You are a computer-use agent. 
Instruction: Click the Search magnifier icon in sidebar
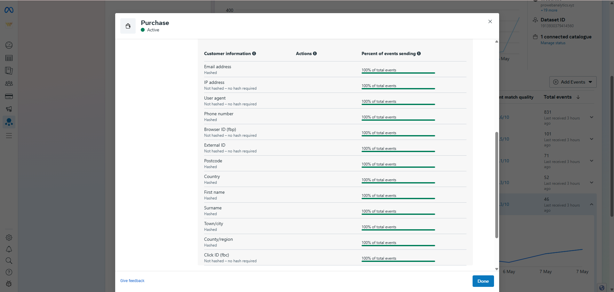(x=9, y=261)
